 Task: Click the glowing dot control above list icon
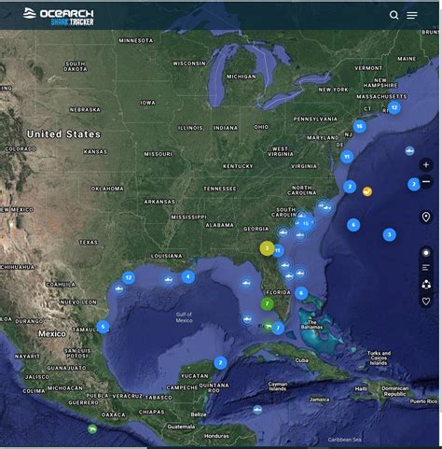point(426,253)
